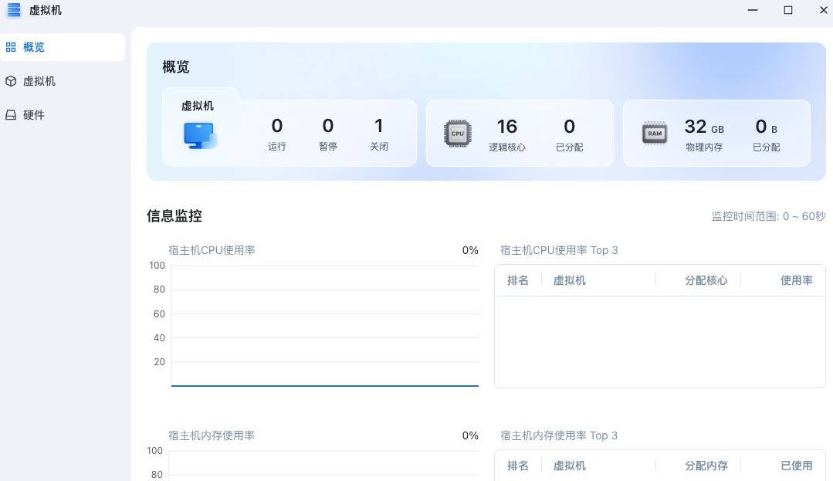Image resolution: width=833 pixels, height=481 pixels.
Task: Click the 宿主机CPU使用率 chart area
Action: 324,325
